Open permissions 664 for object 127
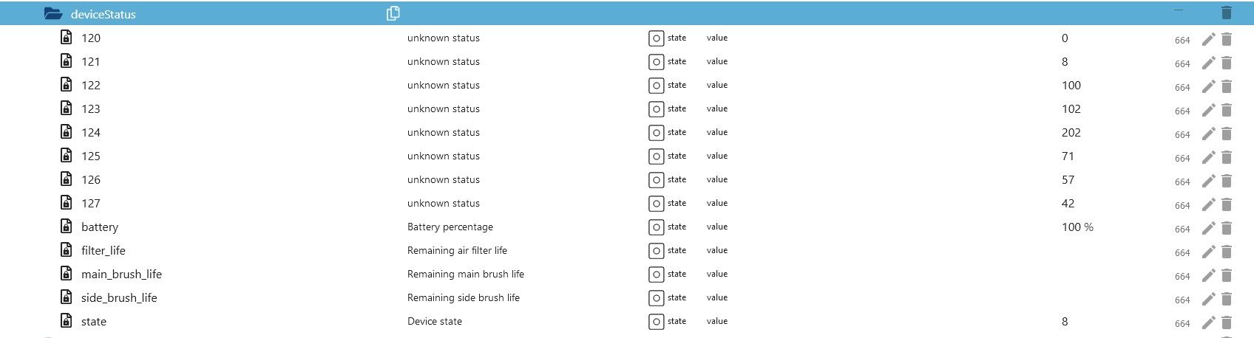The width and height of the screenshot is (1254, 338). click(x=1182, y=206)
